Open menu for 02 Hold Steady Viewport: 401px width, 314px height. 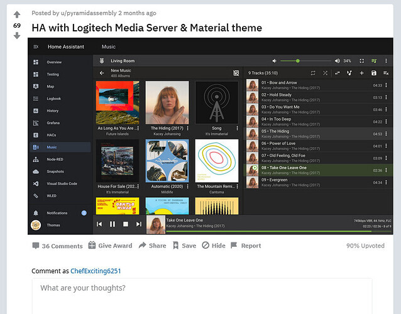pyautogui.click(x=386, y=97)
